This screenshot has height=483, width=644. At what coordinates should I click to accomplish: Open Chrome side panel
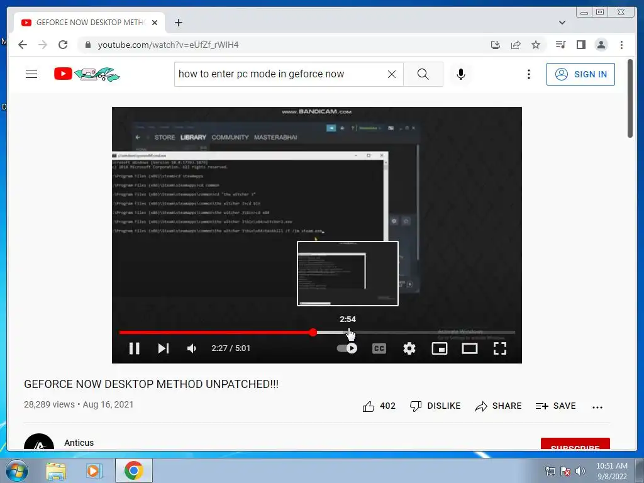pos(580,45)
